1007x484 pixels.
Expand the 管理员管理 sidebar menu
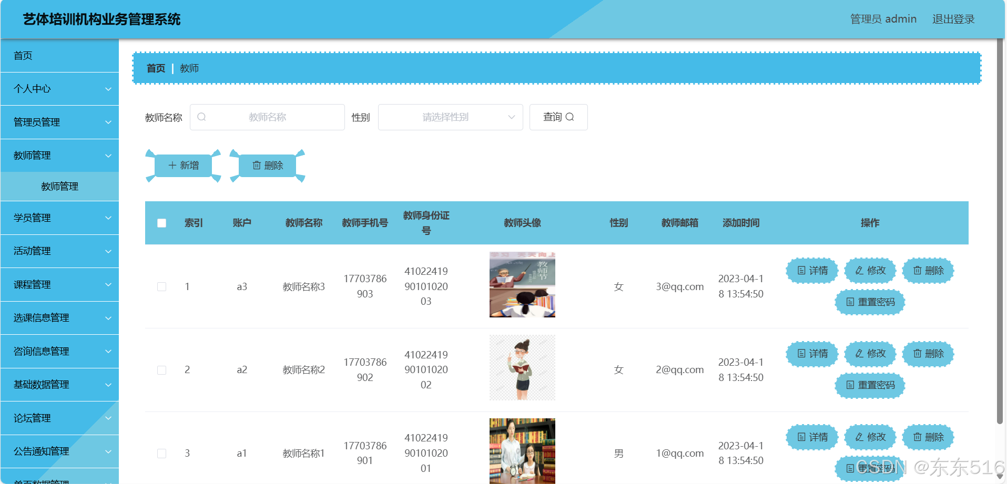tap(59, 122)
